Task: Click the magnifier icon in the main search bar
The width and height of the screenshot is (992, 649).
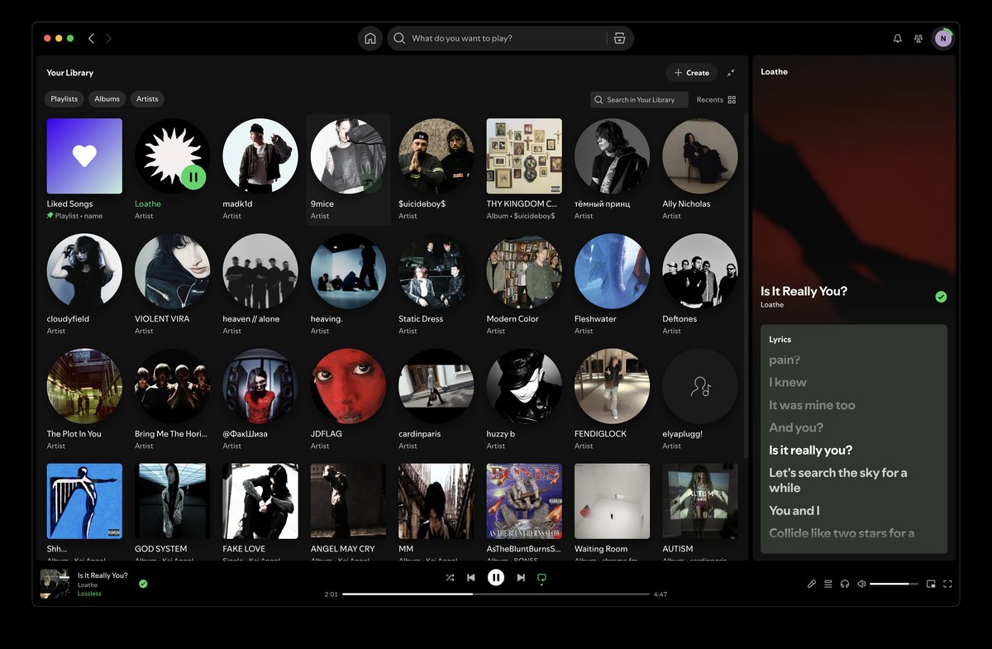Action: pos(399,38)
